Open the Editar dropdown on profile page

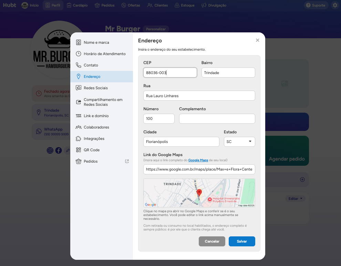click(x=295, y=198)
